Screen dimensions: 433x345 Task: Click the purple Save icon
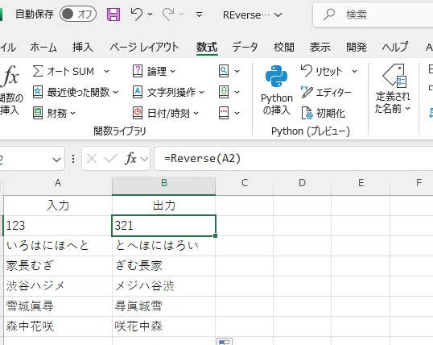tap(113, 15)
